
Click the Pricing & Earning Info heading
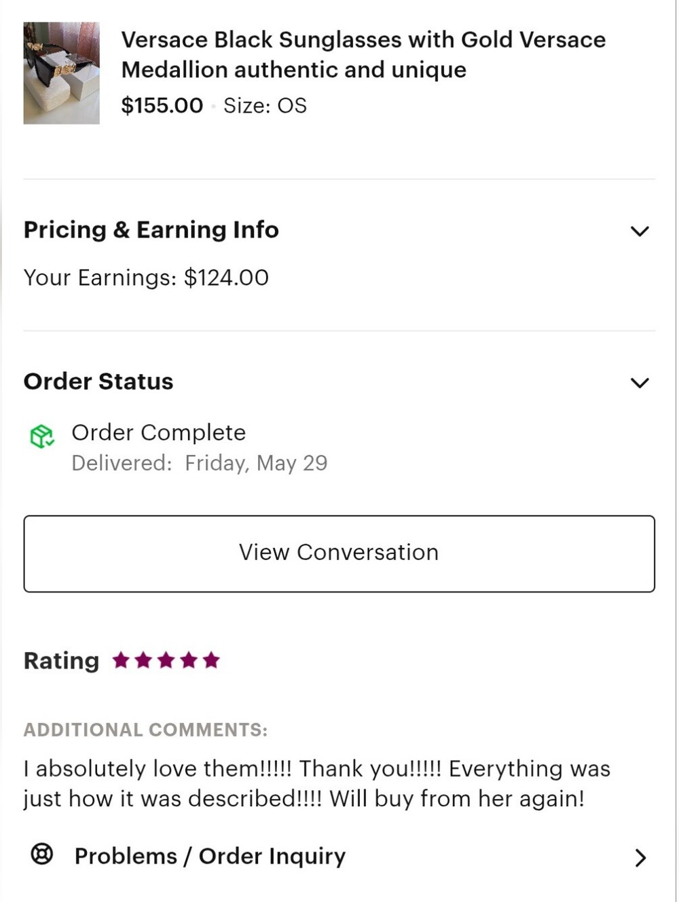pos(151,230)
